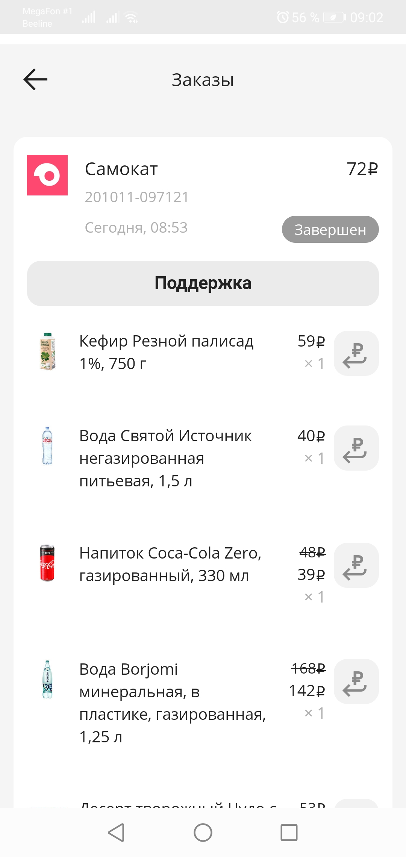Open Вода Святой Источник bottle thumbnail

point(47,446)
